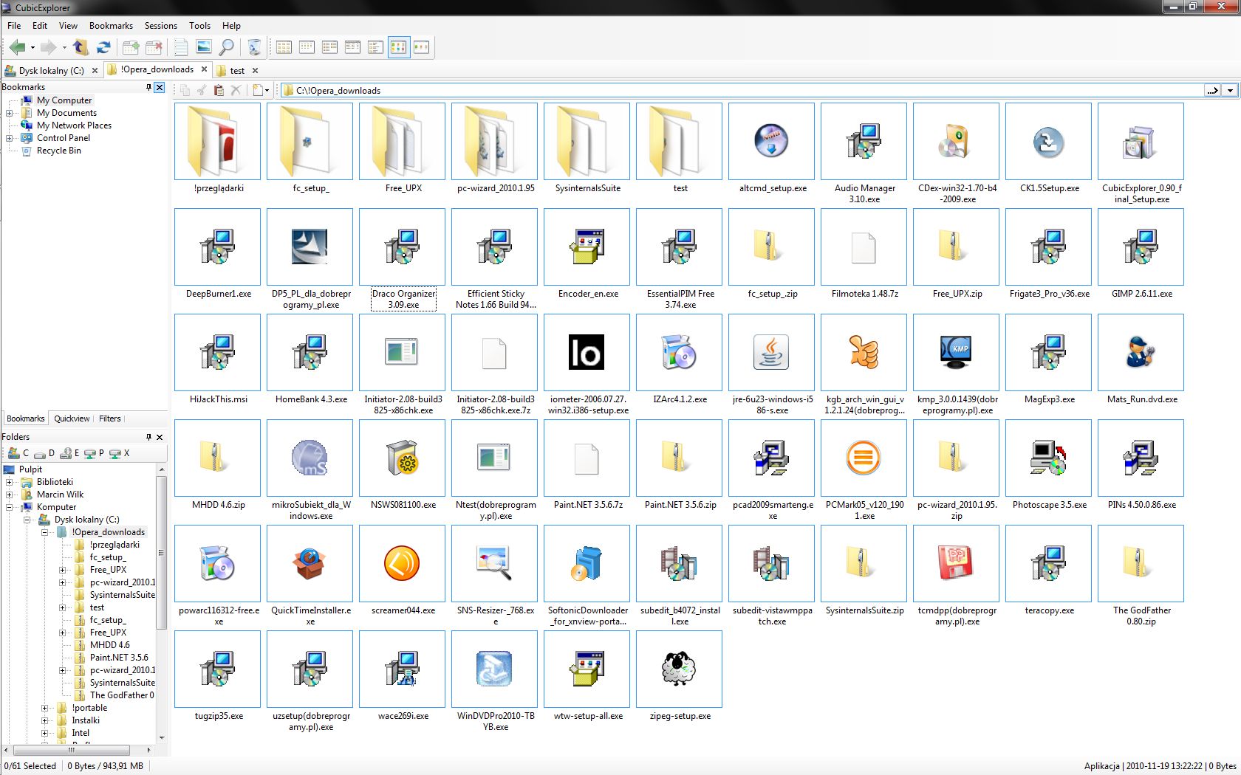Select Recycle Bin bookmark
Screen dimensions: 1241x775
(x=58, y=151)
